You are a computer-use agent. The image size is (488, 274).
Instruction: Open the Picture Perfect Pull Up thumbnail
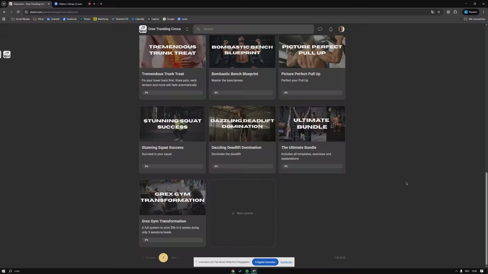pos(312,52)
